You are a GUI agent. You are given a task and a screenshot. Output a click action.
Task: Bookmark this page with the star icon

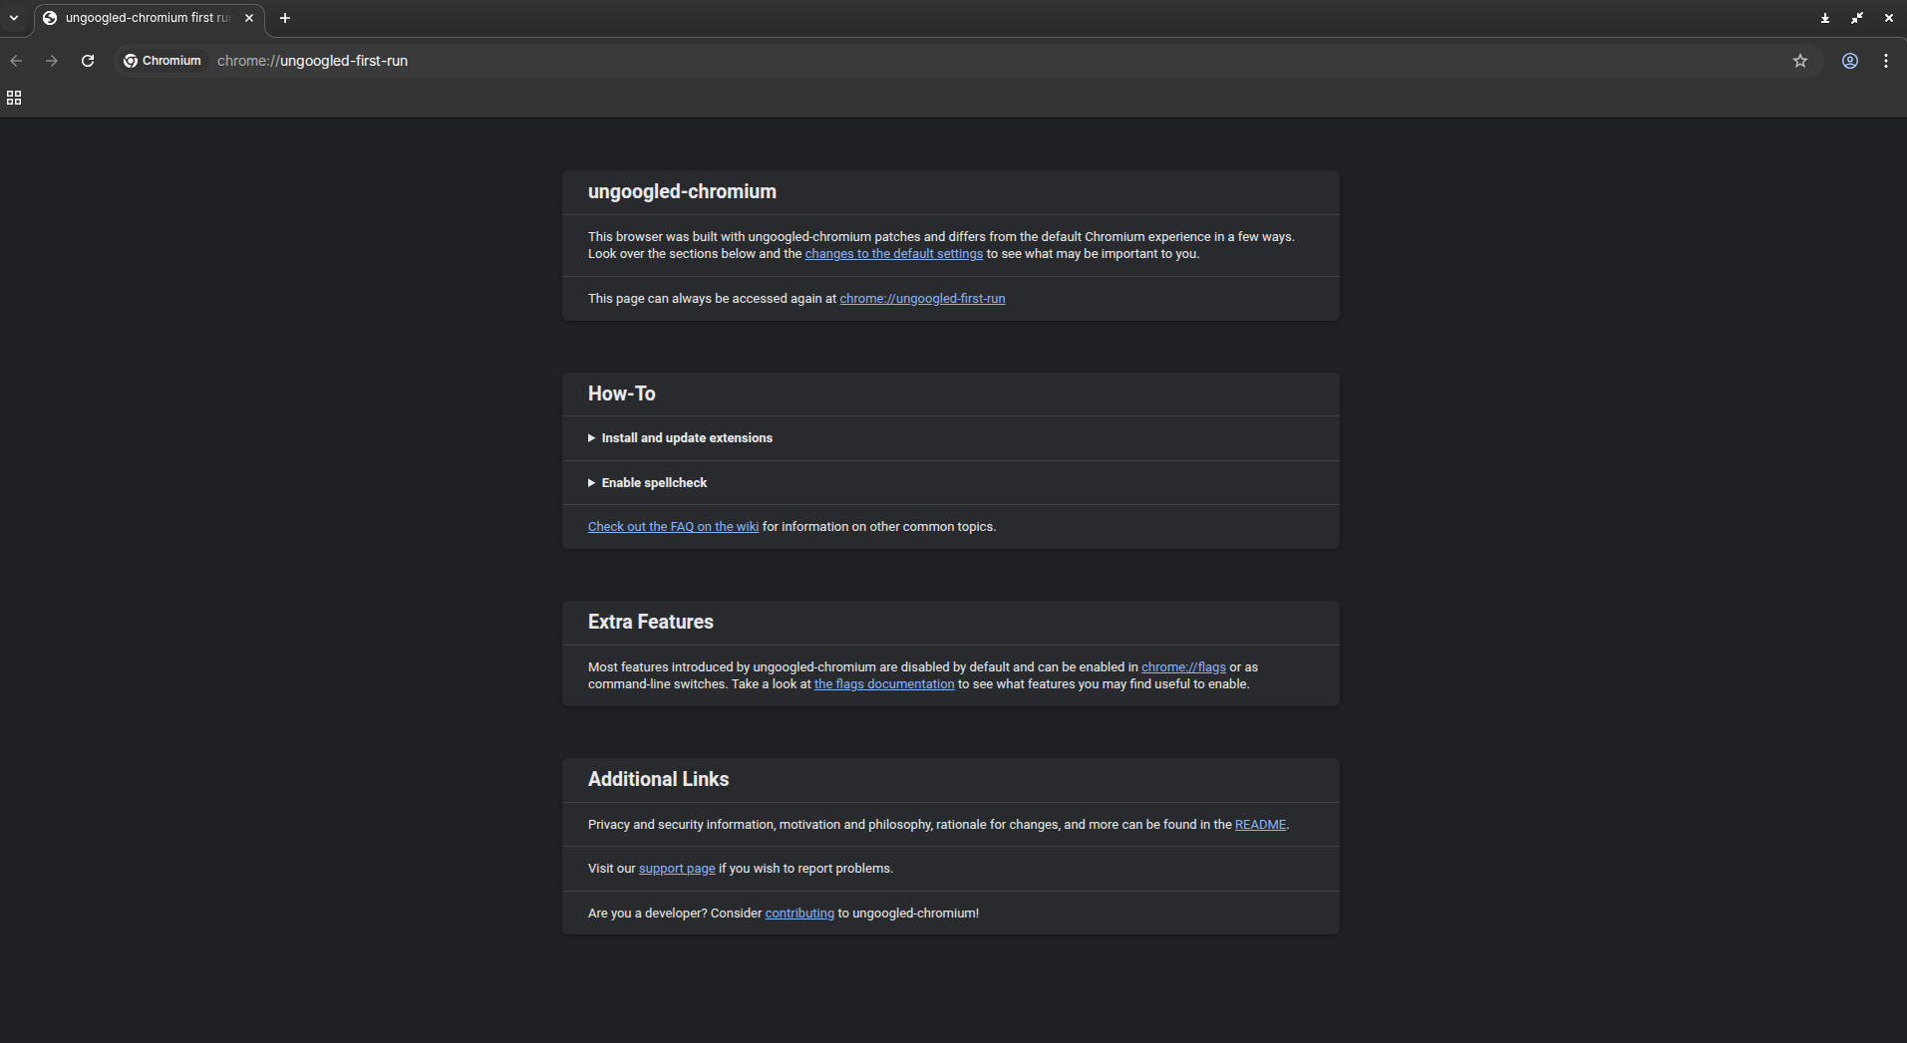(x=1799, y=61)
